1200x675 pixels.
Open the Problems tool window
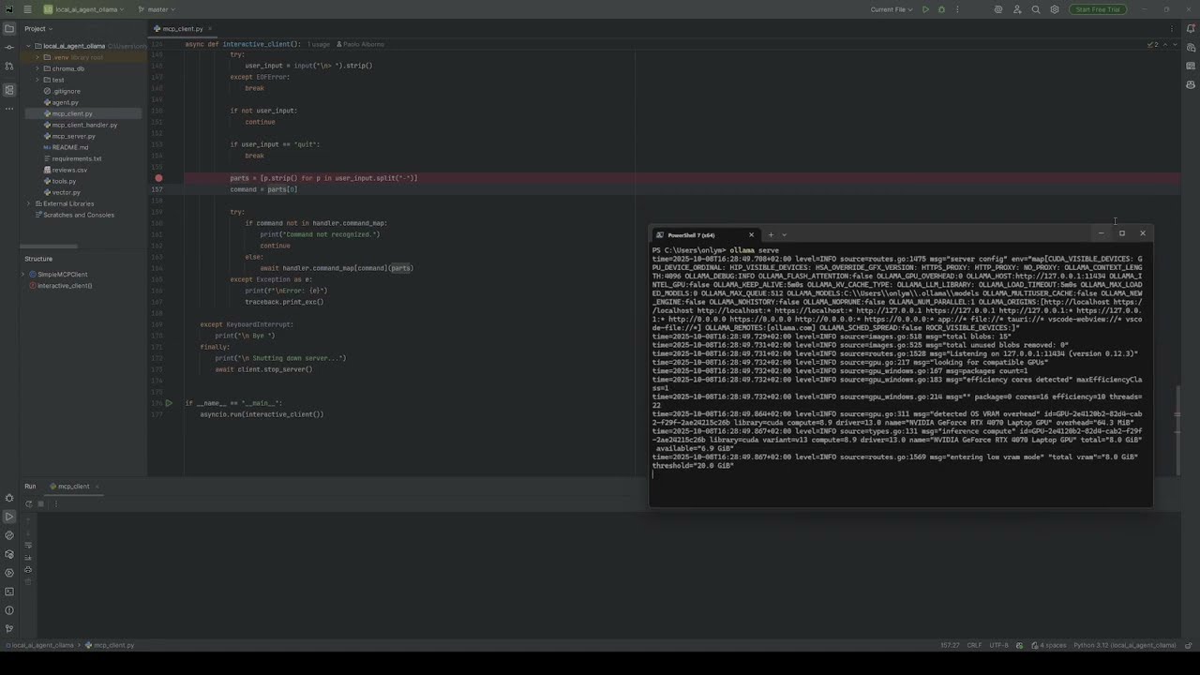pyautogui.click(x=9, y=610)
